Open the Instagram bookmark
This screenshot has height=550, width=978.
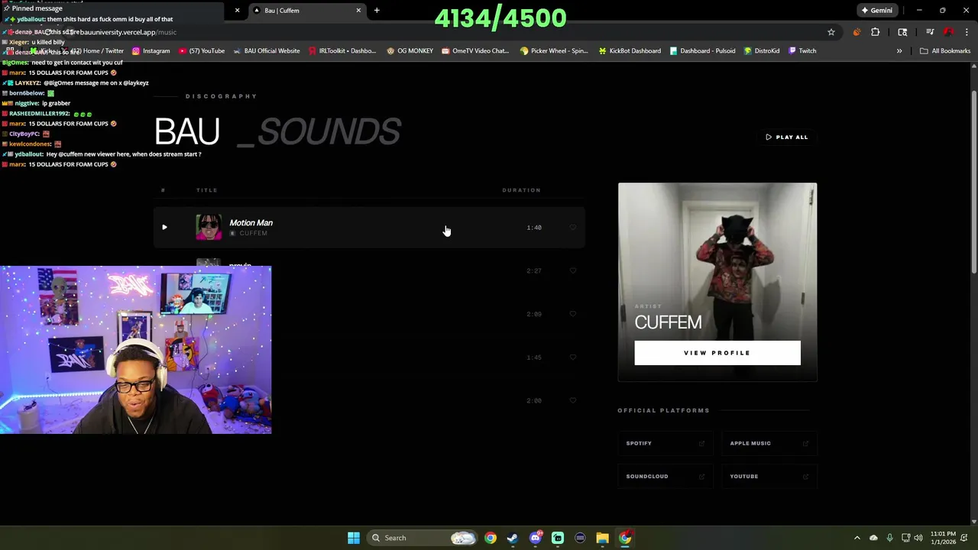tap(151, 50)
